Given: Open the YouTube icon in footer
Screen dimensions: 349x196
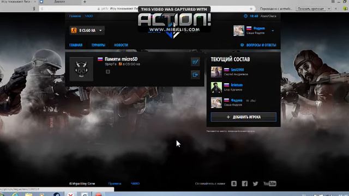Looking at the screenshot, I should tap(270, 183).
